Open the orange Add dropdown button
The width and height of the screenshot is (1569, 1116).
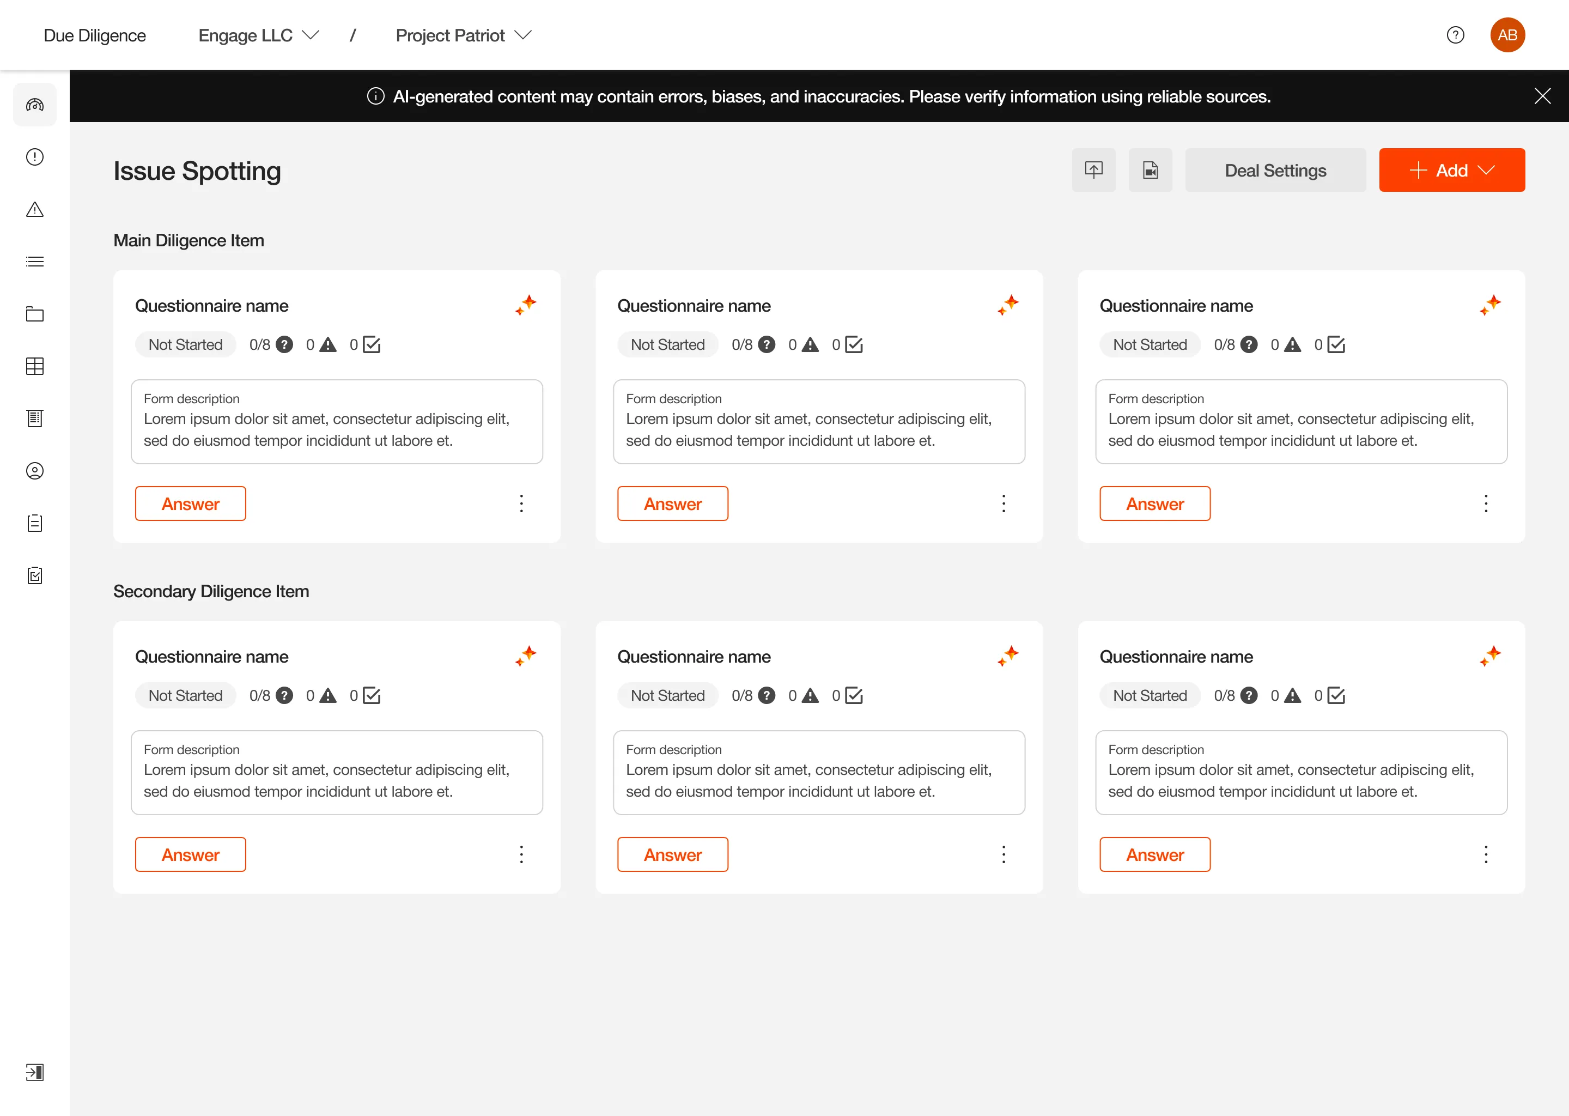[x=1451, y=169]
